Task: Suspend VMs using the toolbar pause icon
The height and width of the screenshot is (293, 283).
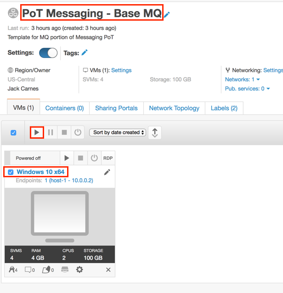Action: 51,132
